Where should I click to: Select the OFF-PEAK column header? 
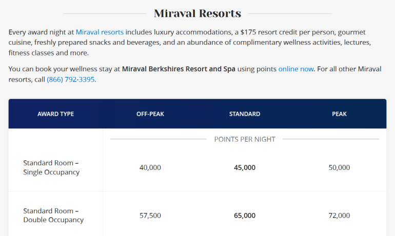tap(150, 114)
